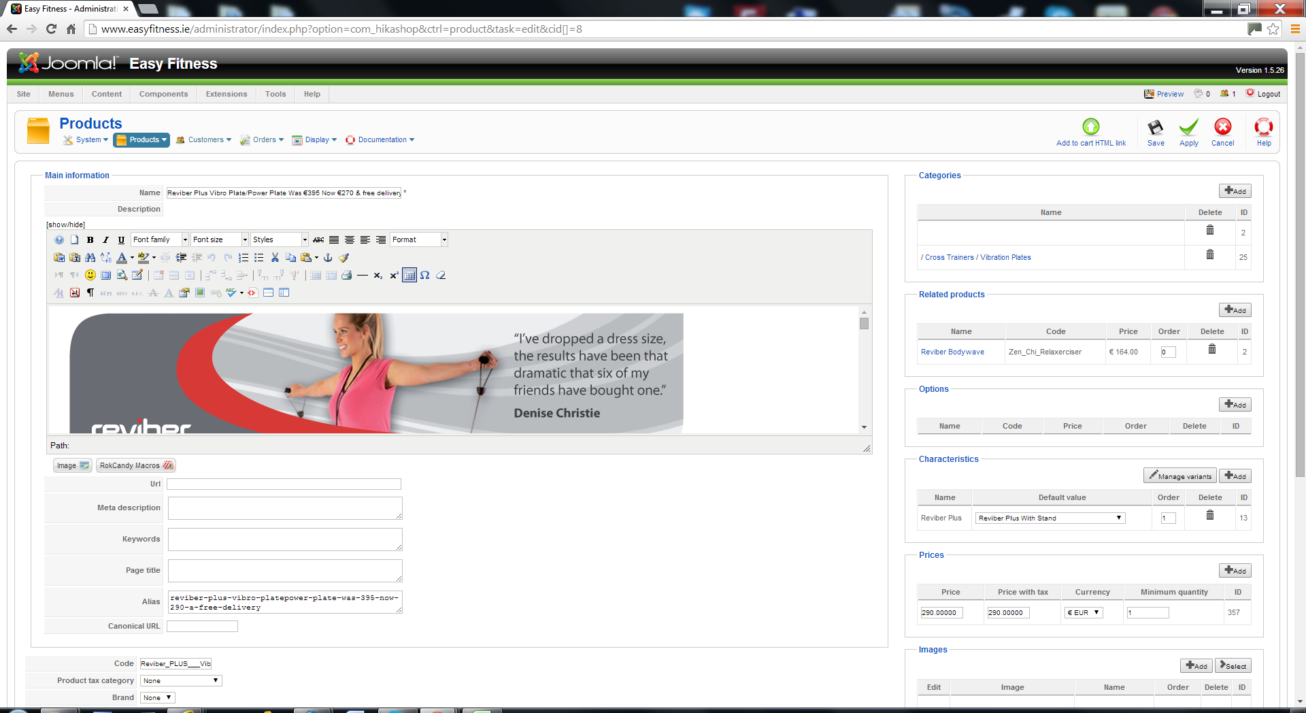Toggle strikethrough formatting
This screenshot has height=713, width=1306.
318,239
